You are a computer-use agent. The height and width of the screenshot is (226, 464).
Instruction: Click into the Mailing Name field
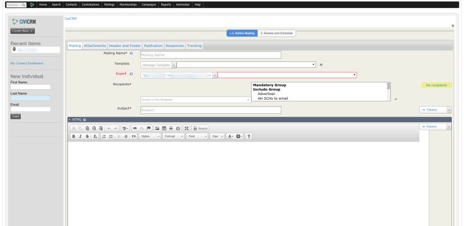tap(211, 55)
